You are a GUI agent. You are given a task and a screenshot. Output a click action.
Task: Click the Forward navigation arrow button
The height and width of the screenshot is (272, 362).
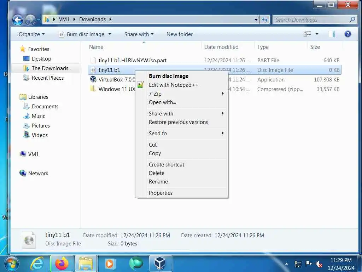30,20
